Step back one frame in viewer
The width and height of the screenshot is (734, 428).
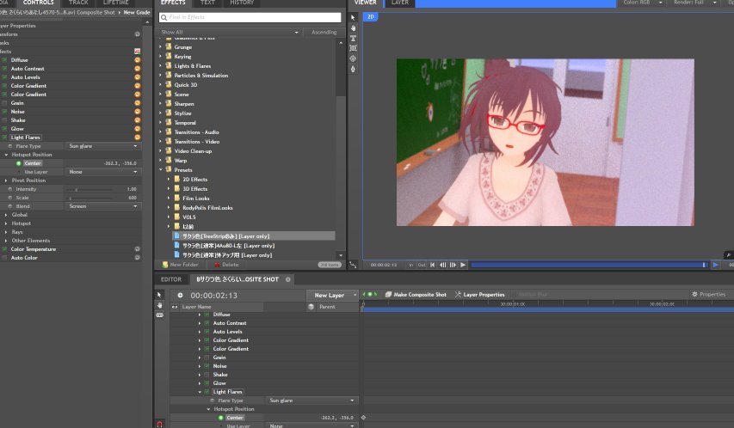click(442, 265)
